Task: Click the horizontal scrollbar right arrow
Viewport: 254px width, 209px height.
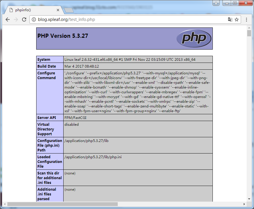Action: click(244, 204)
